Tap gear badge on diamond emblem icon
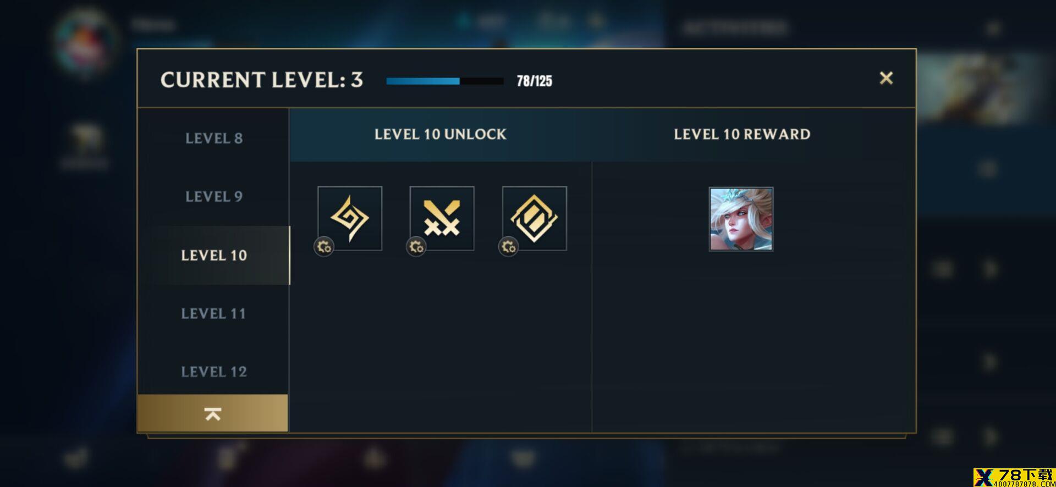This screenshot has width=1056, height=487. click(x=509, y=247)
